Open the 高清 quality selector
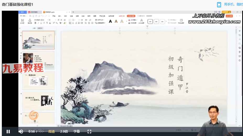 pyautogui.click(x=51, y=132)
